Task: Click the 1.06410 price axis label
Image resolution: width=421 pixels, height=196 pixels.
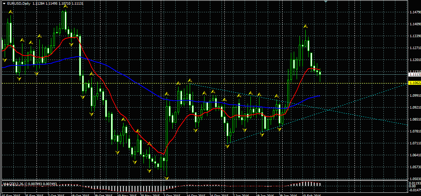Action: click(x=414, y=155)
